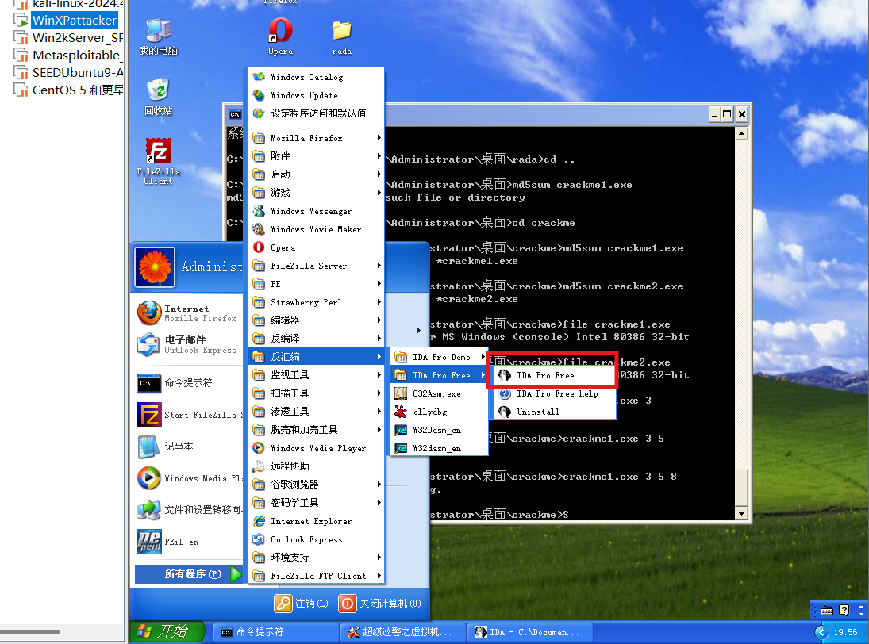Expand the 谷歌浏览器 folder

point(316,485)
